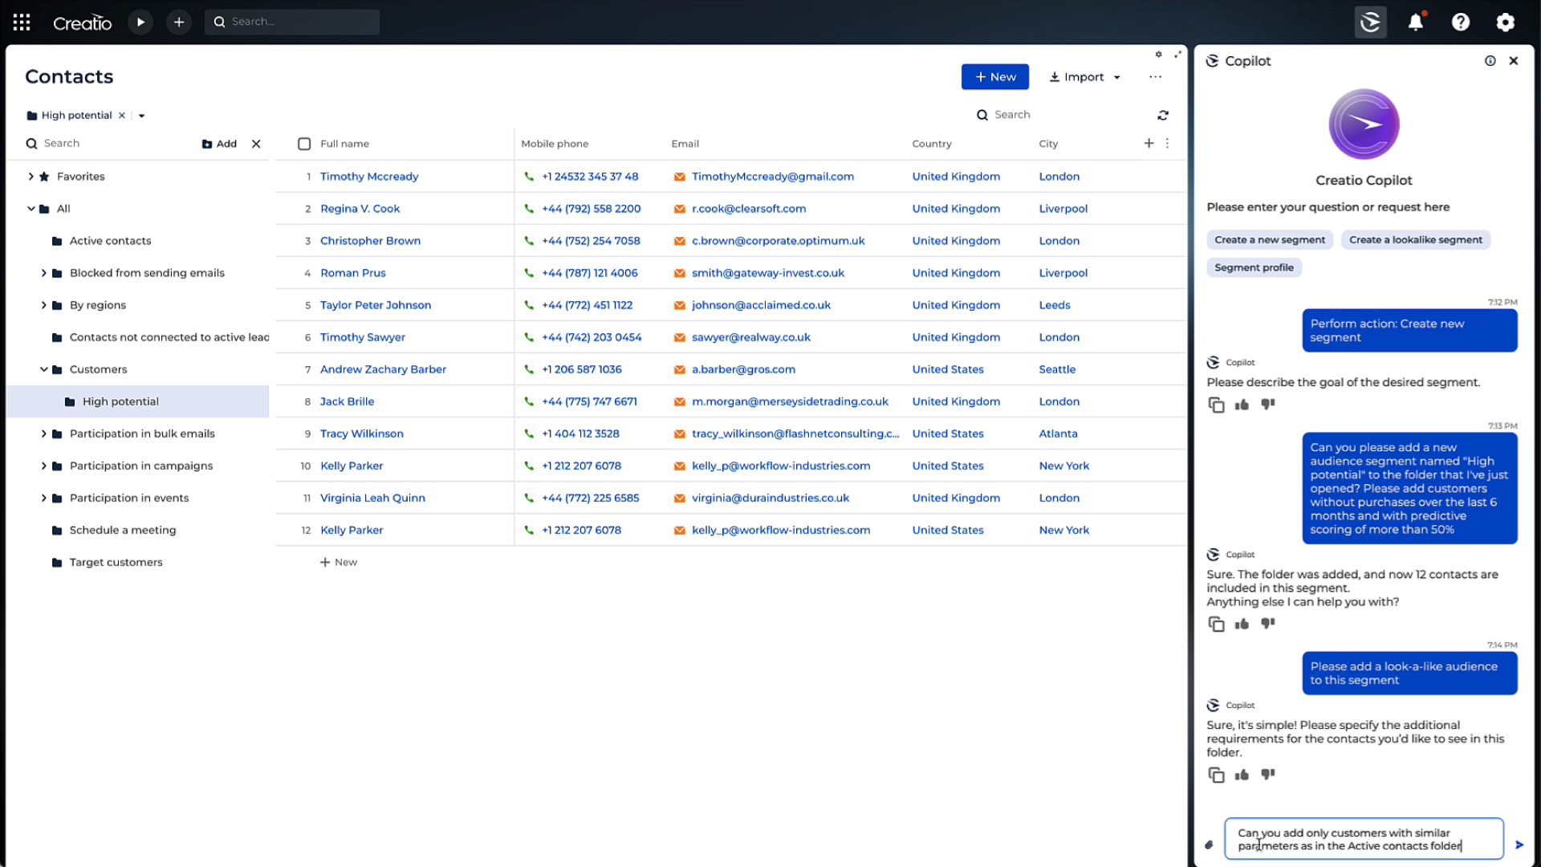The width and height of the screenshot is (1541, 867).
Task: Open Timothy Mccready contact link
Action: (x=369, y=177)
